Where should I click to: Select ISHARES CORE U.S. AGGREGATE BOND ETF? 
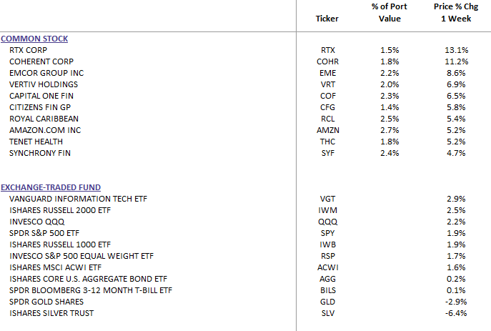(x=88, y=279)
